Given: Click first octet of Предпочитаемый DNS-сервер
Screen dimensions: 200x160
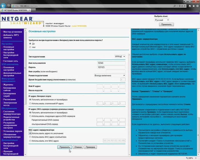Looking at the screenshot, I should (100, 120).
